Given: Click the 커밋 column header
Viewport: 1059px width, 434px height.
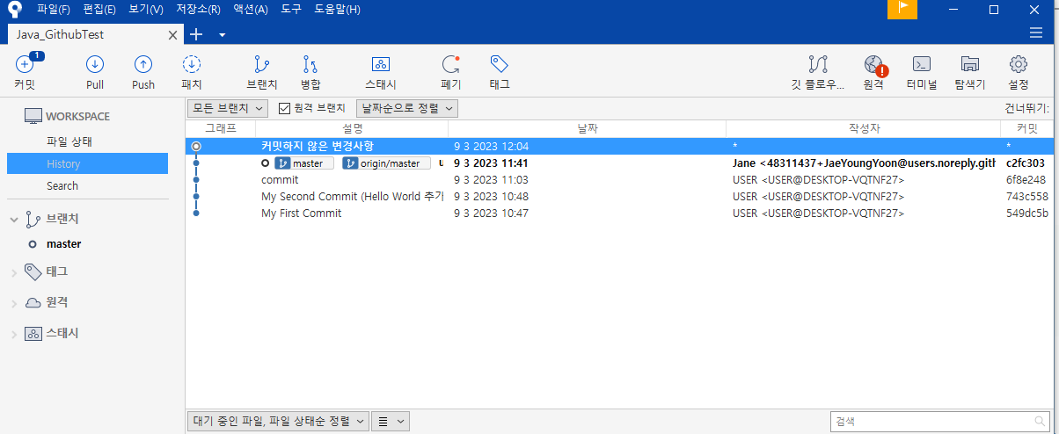Looking at the screenshot, I should tap(1026, 128).
